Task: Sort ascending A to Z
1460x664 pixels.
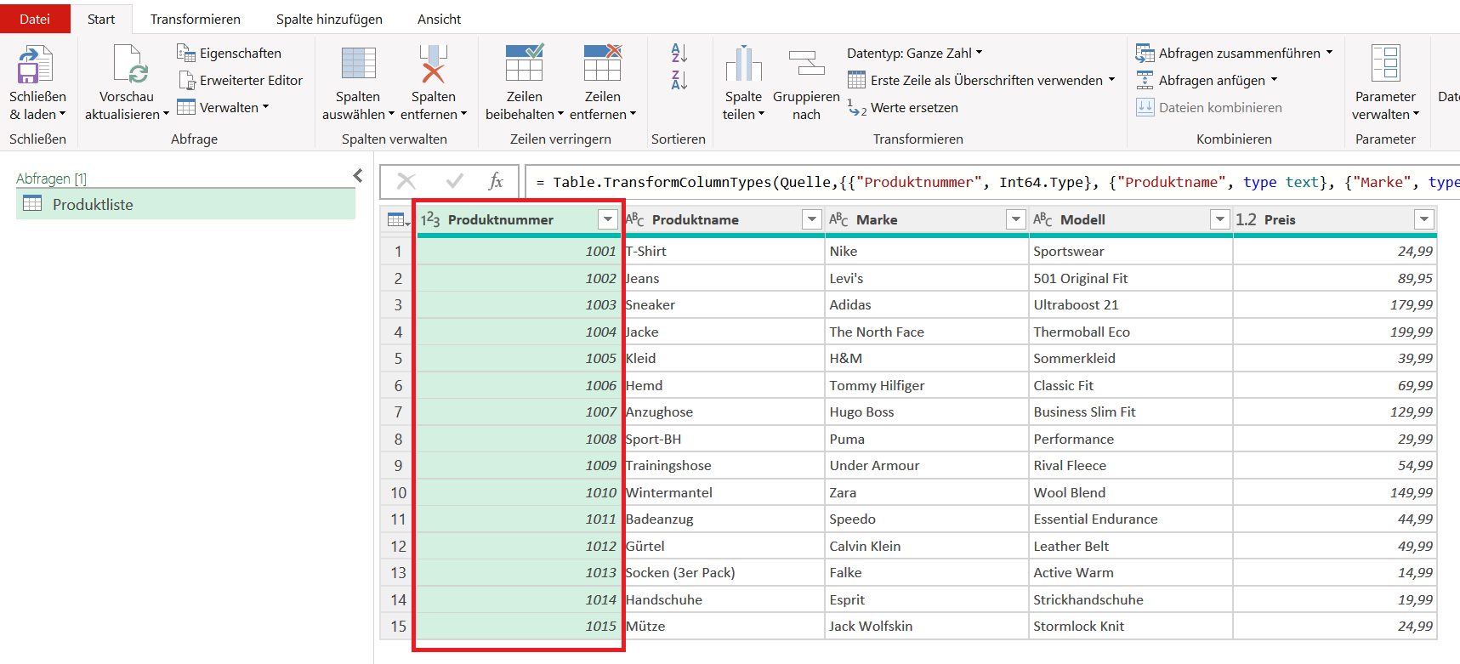Action: tap(679, 53)
